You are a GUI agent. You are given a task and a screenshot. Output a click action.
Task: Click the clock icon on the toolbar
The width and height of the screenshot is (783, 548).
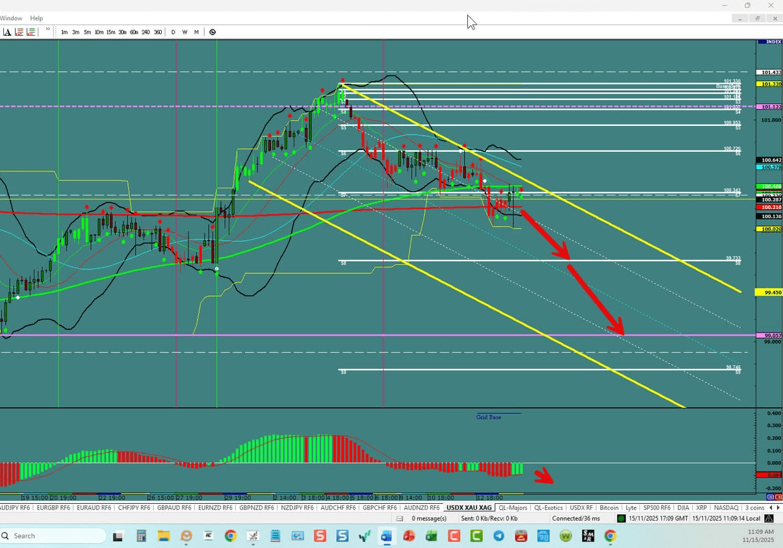point(212,32)
